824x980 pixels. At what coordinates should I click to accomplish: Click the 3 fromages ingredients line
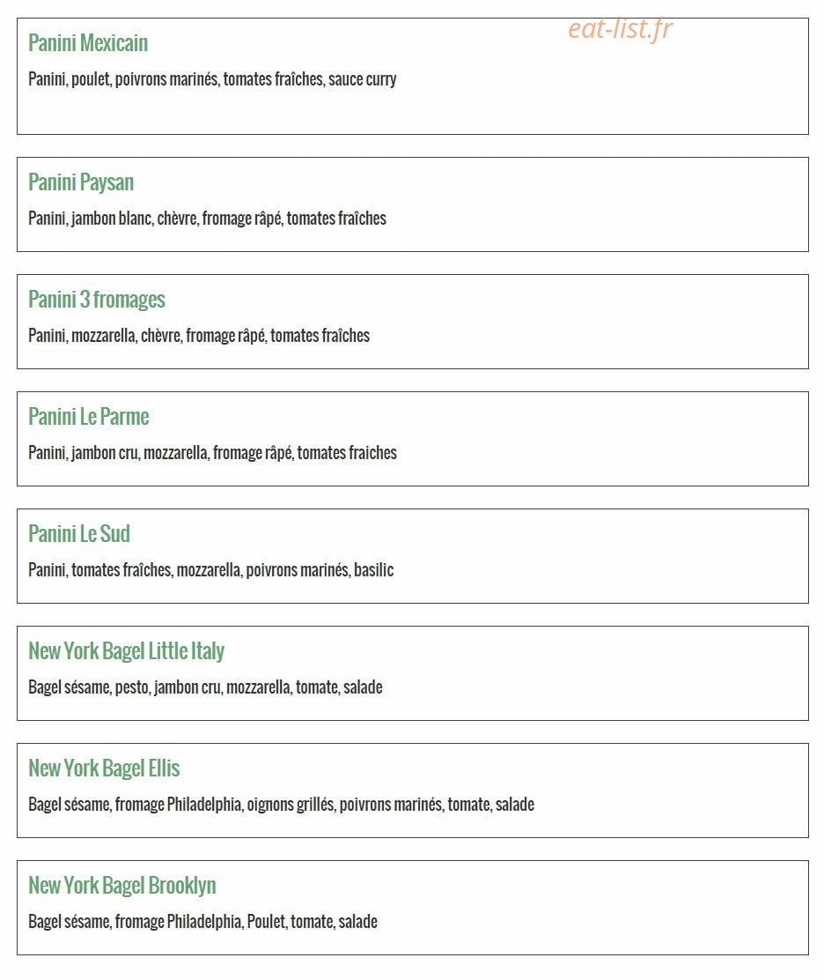(x=199, y=336)
